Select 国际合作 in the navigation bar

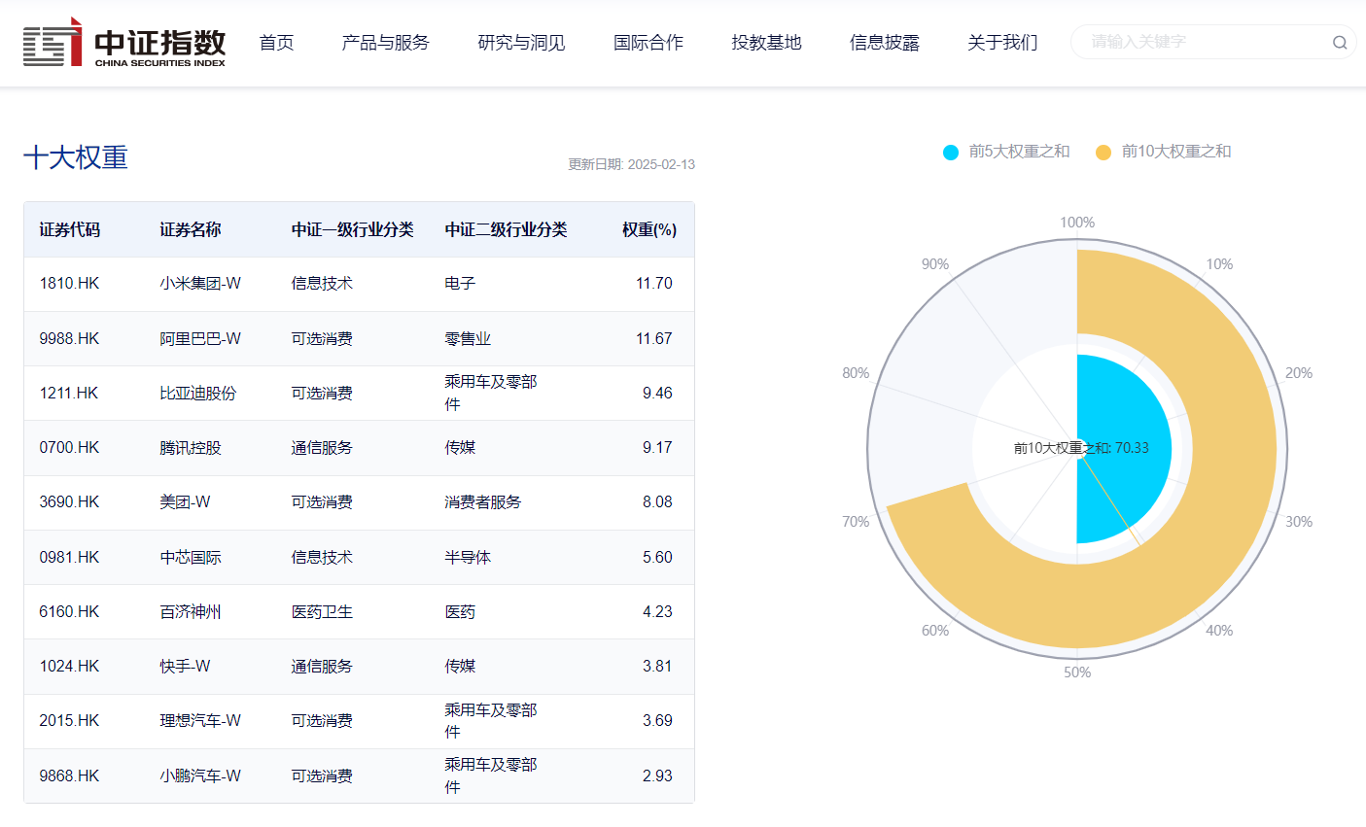648,43
